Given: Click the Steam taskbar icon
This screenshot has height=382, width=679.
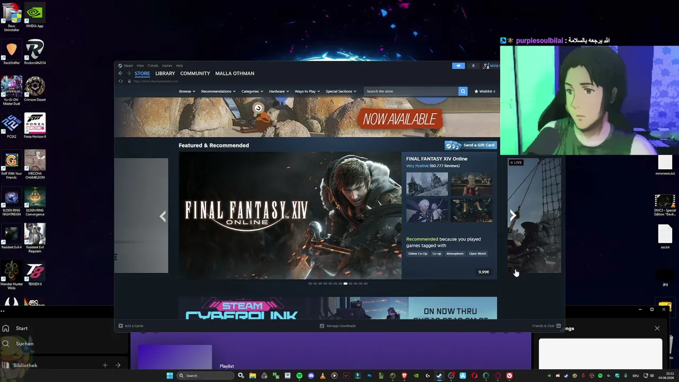Looking at the screenshot, I should click(x=439, y=376).
